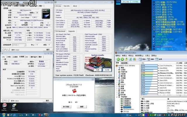
Task: Click EVEREST up-level folder arrow icon
Action: (126, 59)
